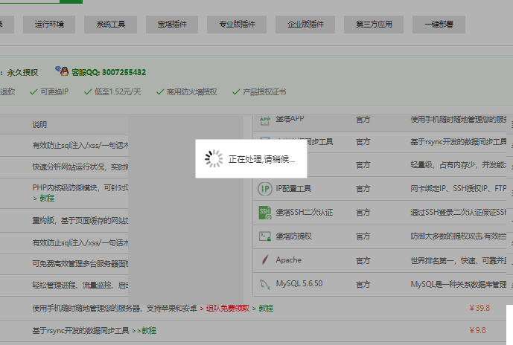
Task: Click the 堡塔SSH二次认证 plugin name
Action: point(305,213)
